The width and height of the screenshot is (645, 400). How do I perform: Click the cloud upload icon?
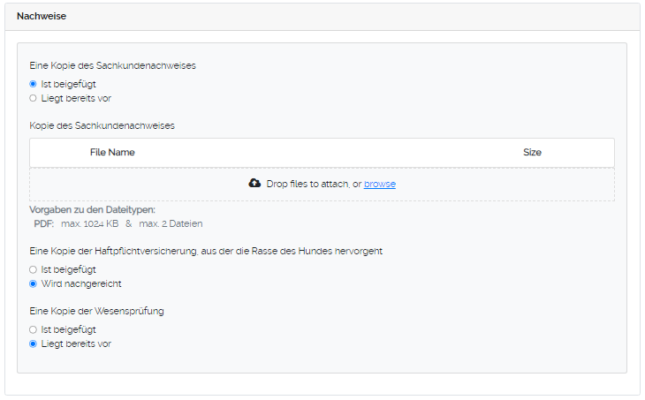coord(255,184)
